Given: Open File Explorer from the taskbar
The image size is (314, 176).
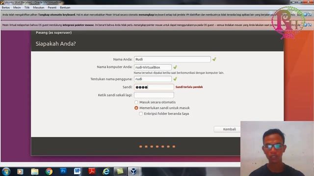Looking at the screenshot, I should point(35,172).
